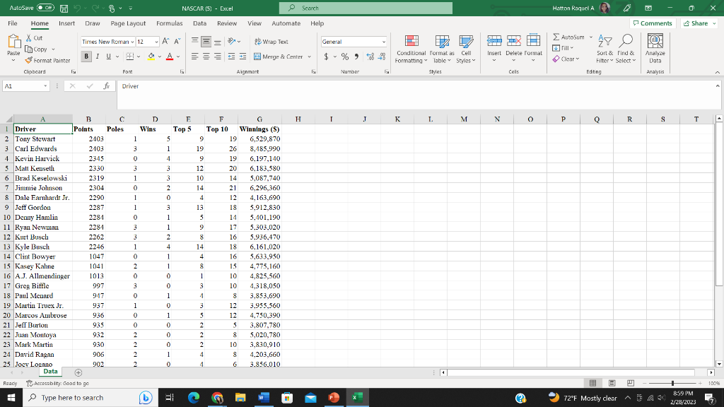Viewport: 724px width, 407px height.
Task: Click the Delete cells icon
Action: tap(513, 42)
